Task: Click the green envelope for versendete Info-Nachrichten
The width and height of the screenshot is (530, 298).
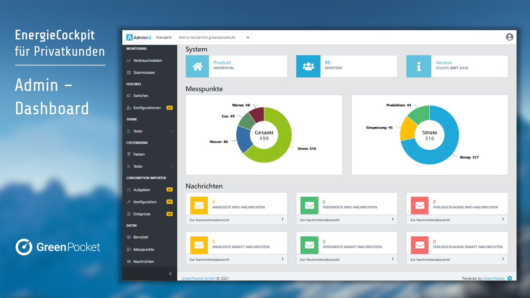Action: click(x=309, y=205)
